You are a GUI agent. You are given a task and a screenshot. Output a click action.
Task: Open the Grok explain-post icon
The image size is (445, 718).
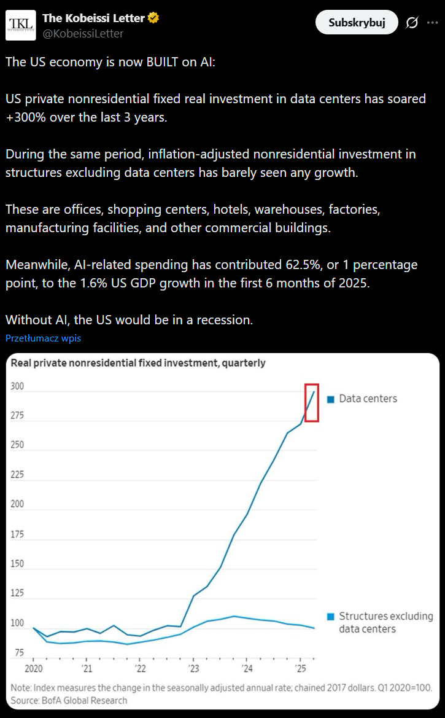pyautogui.click(x=412, y=23)
